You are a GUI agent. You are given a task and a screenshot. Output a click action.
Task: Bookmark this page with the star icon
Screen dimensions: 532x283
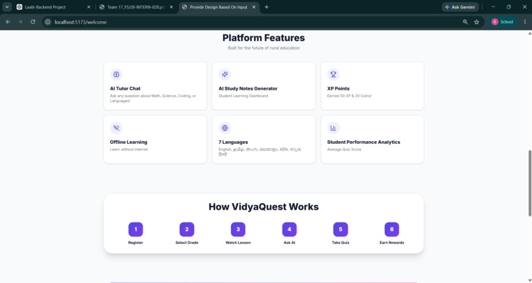coord(477,22)
